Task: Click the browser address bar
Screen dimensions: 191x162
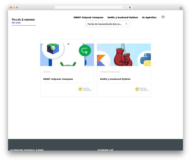Action: point(91,8)
